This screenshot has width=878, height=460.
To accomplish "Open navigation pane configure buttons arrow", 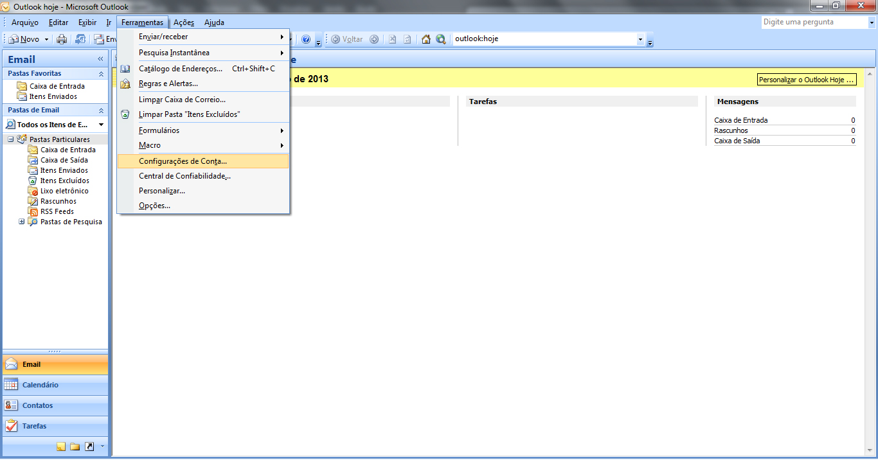I will pos(102,446).
